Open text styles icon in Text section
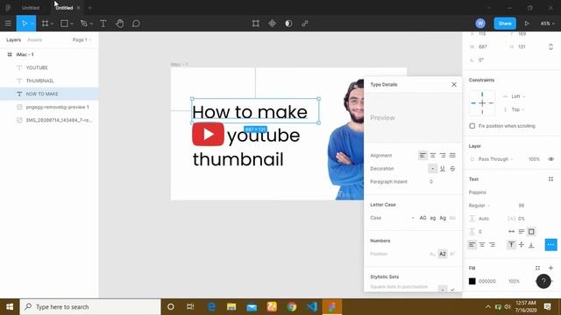Screen dimensions: 561x315 (550, 179)
